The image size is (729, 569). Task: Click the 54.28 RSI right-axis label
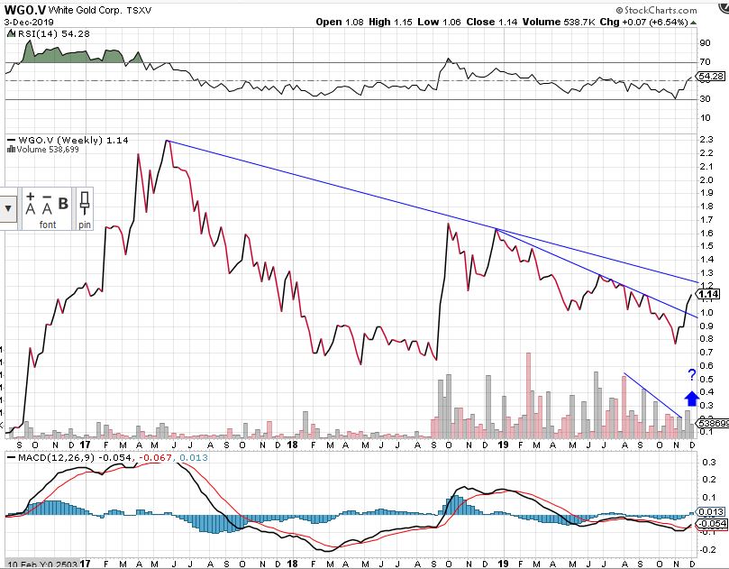click(710, 76)
